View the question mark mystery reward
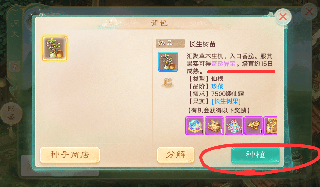Viewport: 320px width, 187px height. (270, 126)
